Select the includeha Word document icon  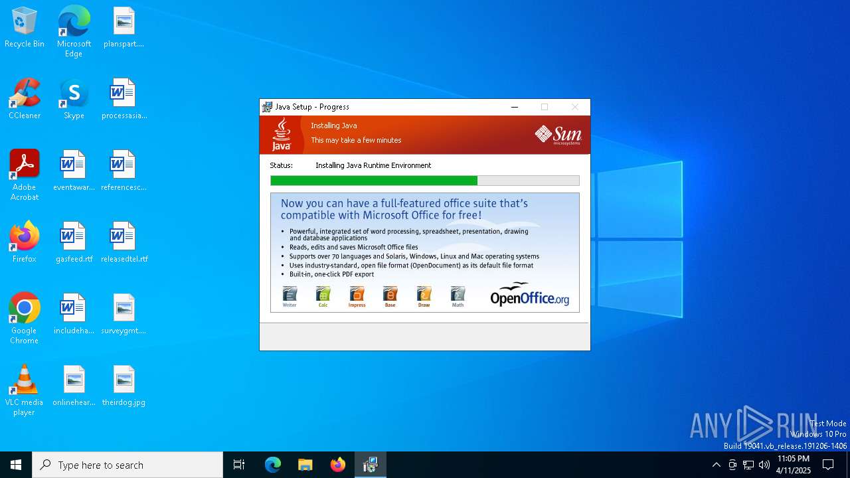coord(74,315)
